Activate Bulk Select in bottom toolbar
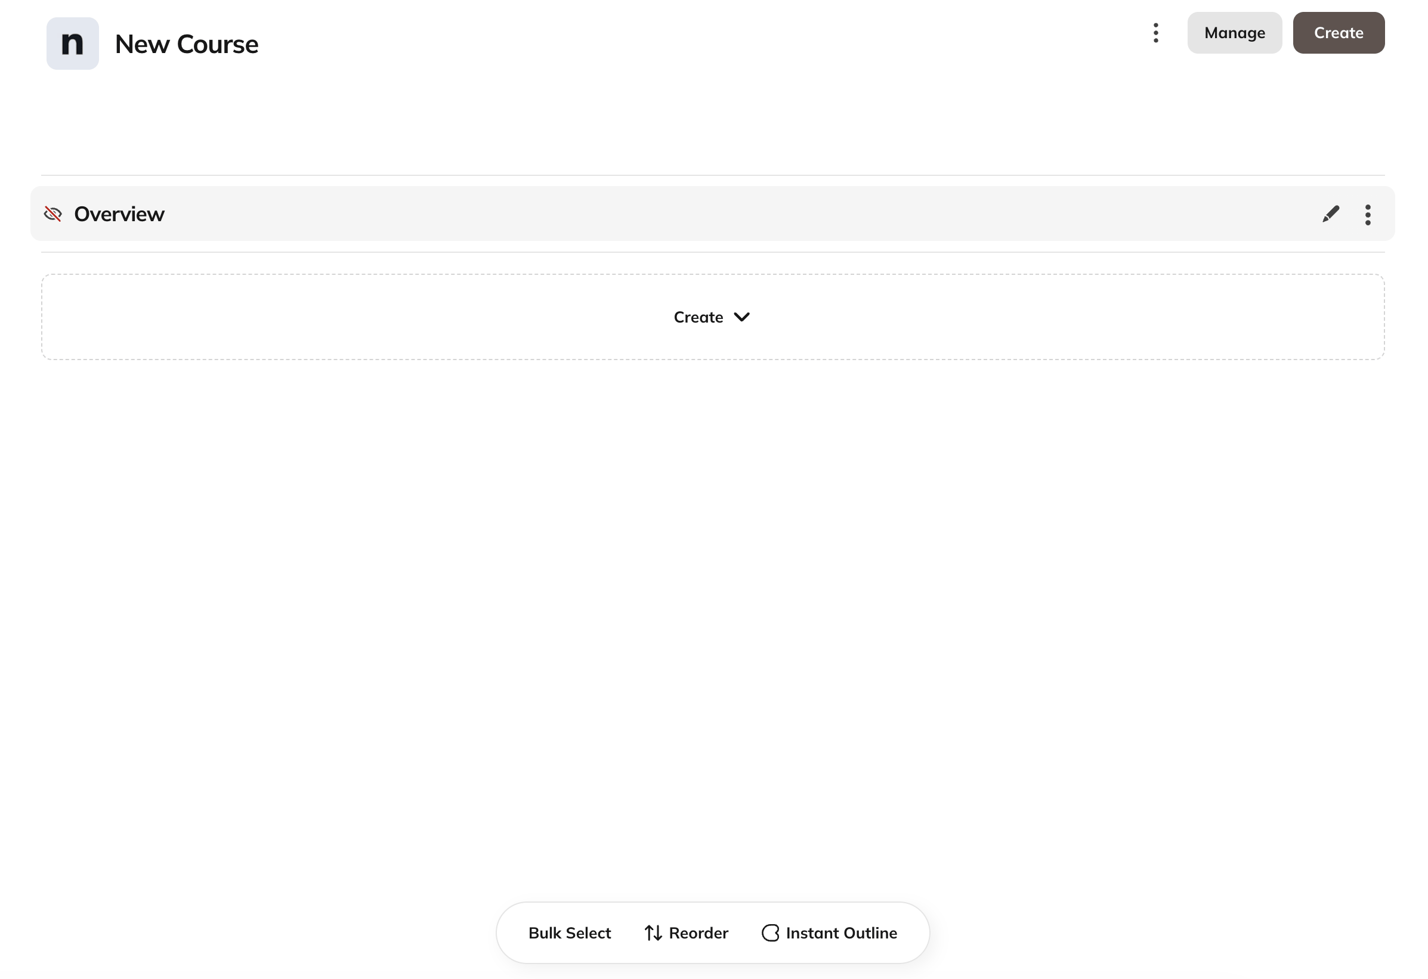This screenshot has height=979, width=1428. click(570, 933)
